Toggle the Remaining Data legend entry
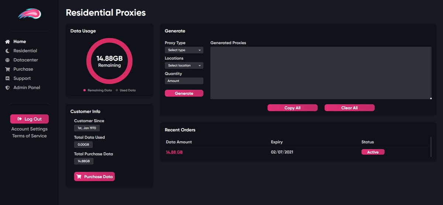This screenshot has height=205, width=443. coord(98,90)
